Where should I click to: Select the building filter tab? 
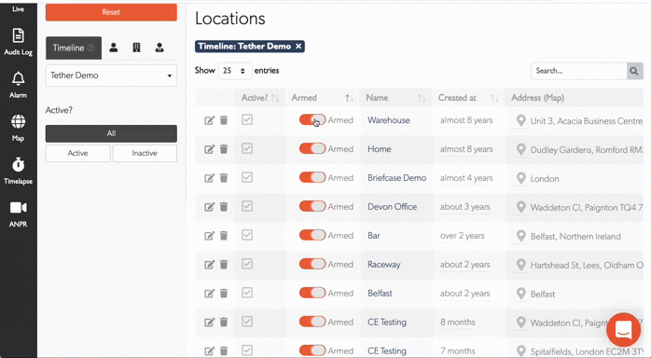136,48
